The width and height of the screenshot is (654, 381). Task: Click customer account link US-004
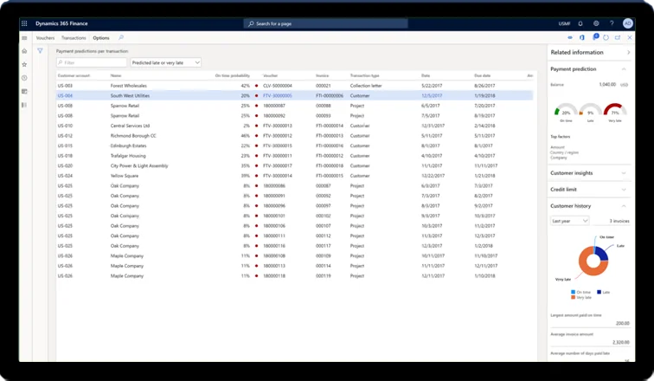tap(66, 95)
